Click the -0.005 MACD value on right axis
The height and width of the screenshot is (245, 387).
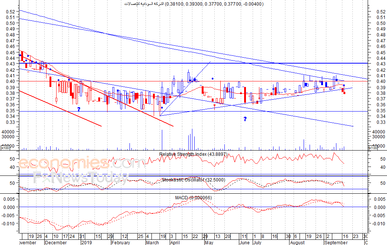[379, 215]
